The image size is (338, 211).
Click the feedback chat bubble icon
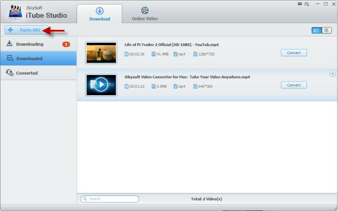click(x=300, y=4)
